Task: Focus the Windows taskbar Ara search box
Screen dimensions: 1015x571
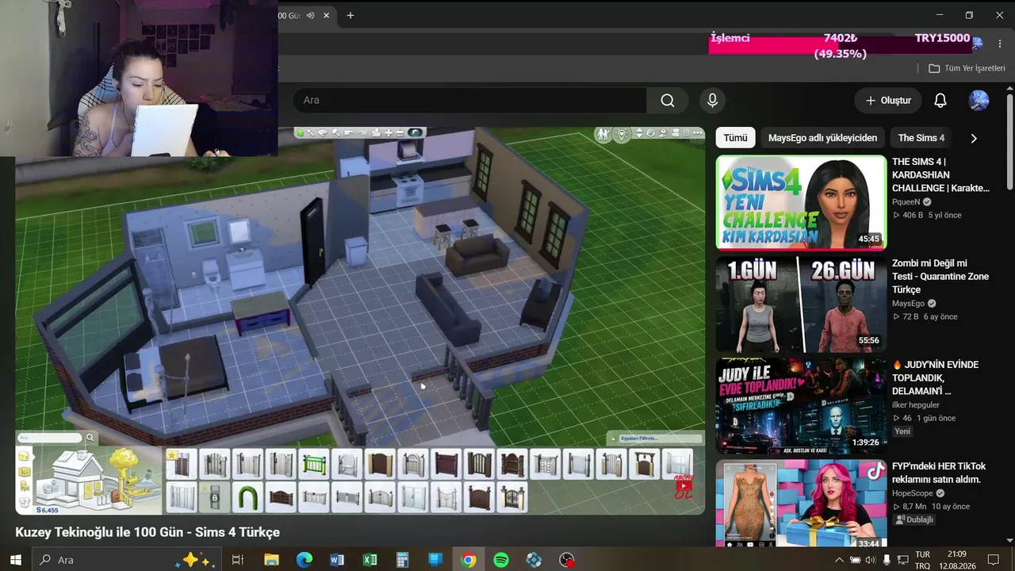Action: pyautogui.click(x=127, y=560)
